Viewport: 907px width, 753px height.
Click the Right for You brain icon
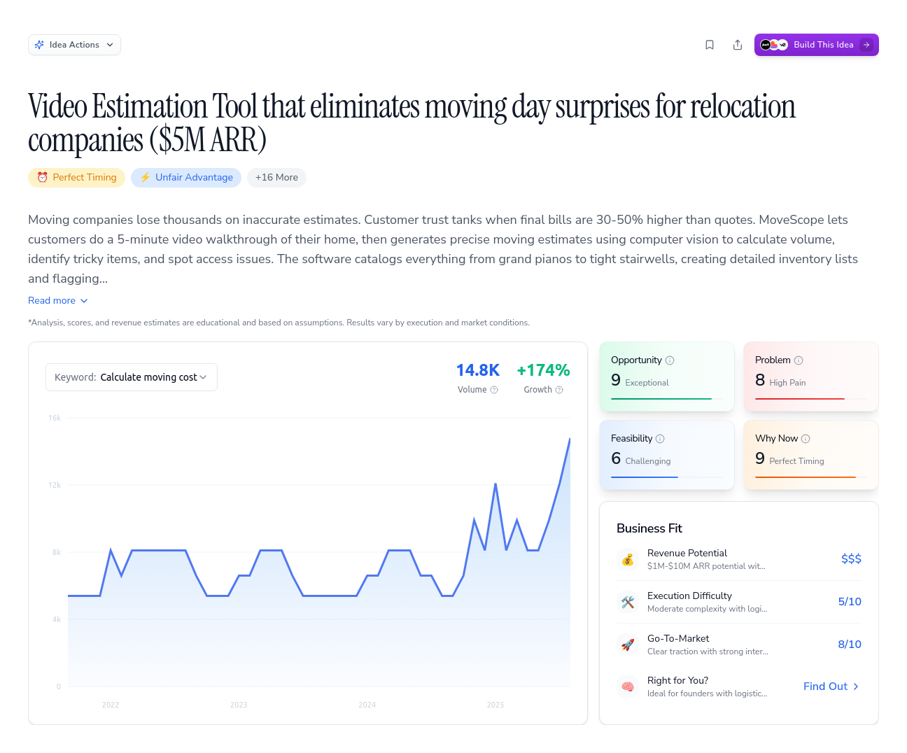click(x=628, y=687)
